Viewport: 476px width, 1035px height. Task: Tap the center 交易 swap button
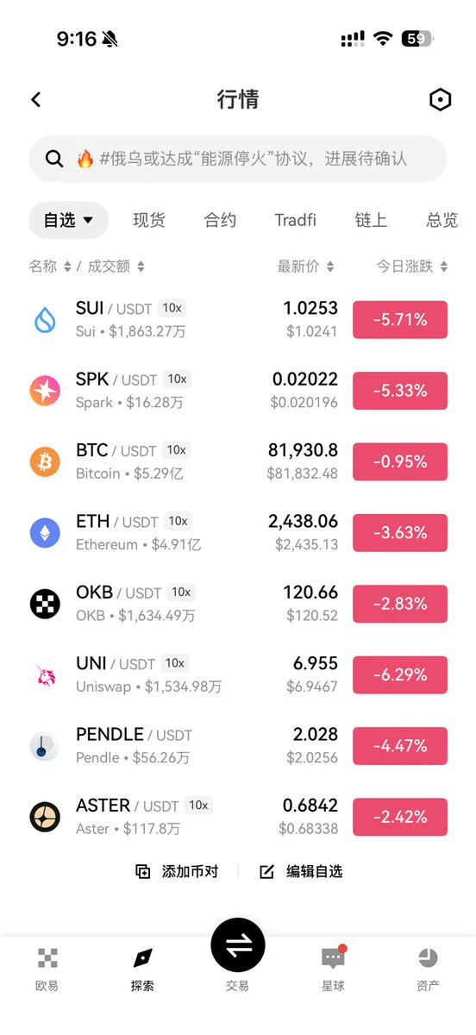(x=238, y=945)
